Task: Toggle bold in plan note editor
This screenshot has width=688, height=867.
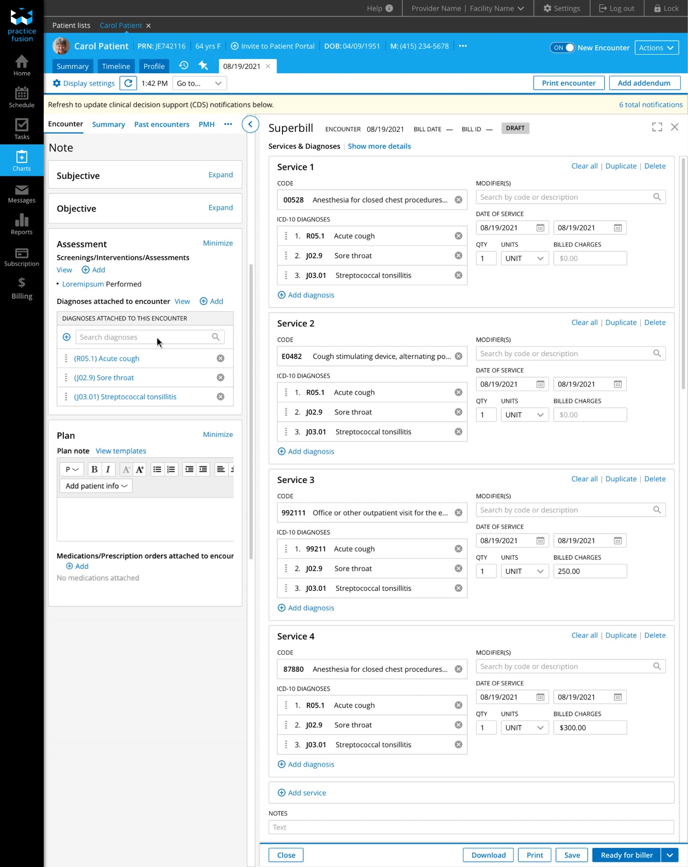Action: (94, 469)
